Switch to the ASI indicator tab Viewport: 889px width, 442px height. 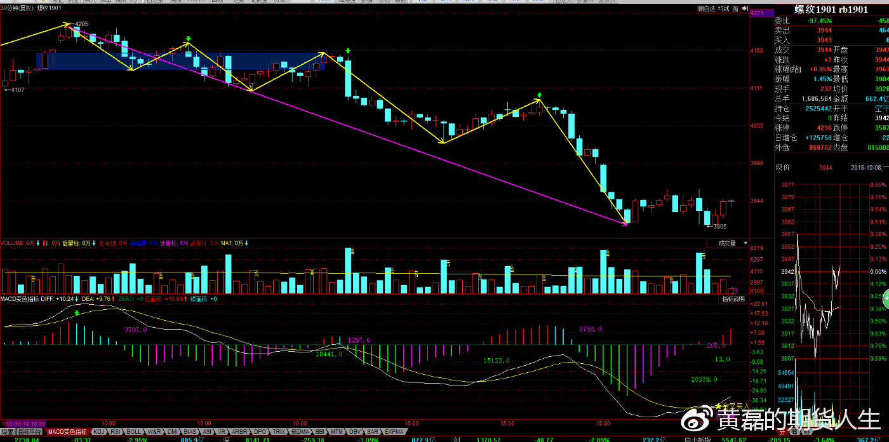207,431
